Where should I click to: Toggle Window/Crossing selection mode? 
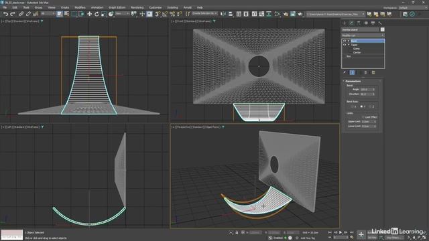pos(81,14)
